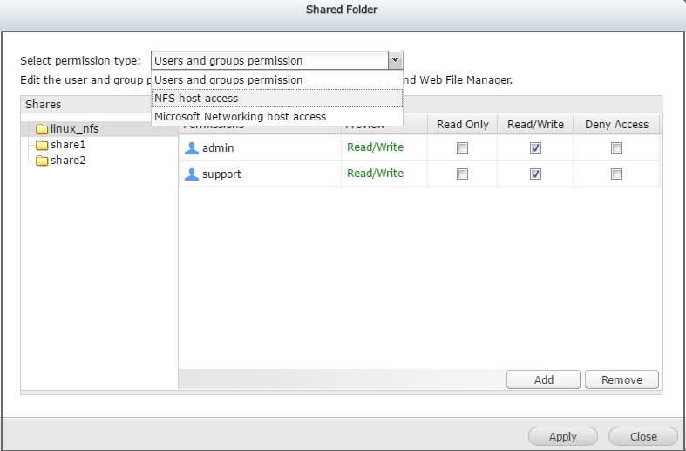The height and width of the screenshot is (451, 686).
Task: Click the share2 folder icon
Action: click(x=42, y=161)
